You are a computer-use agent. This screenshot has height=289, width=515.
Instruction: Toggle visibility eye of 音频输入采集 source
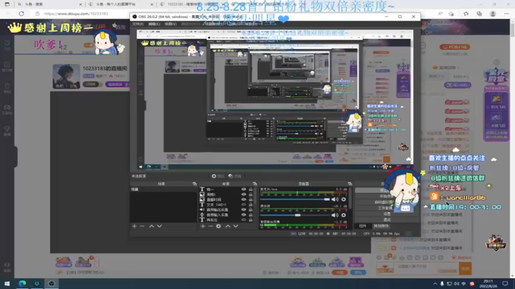click(x=243, y=215)
